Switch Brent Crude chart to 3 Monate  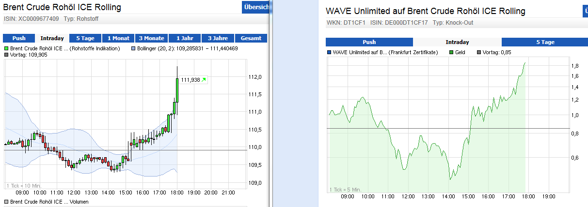pos(151,38)
